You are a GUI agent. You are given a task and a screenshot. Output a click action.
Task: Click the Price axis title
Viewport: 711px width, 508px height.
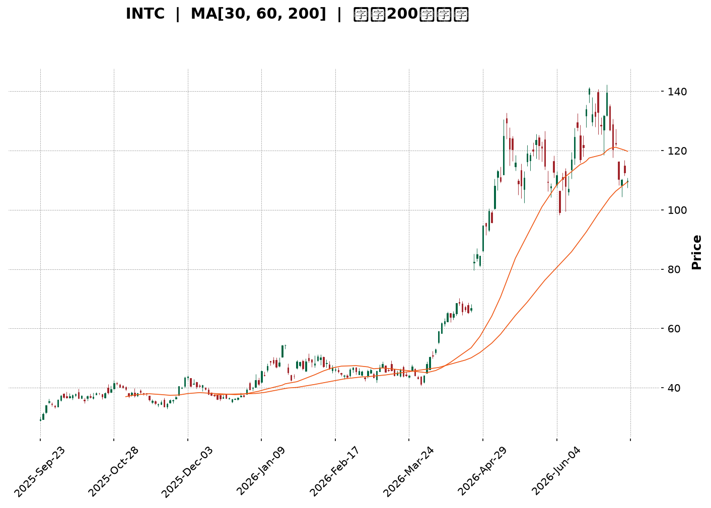697,252
